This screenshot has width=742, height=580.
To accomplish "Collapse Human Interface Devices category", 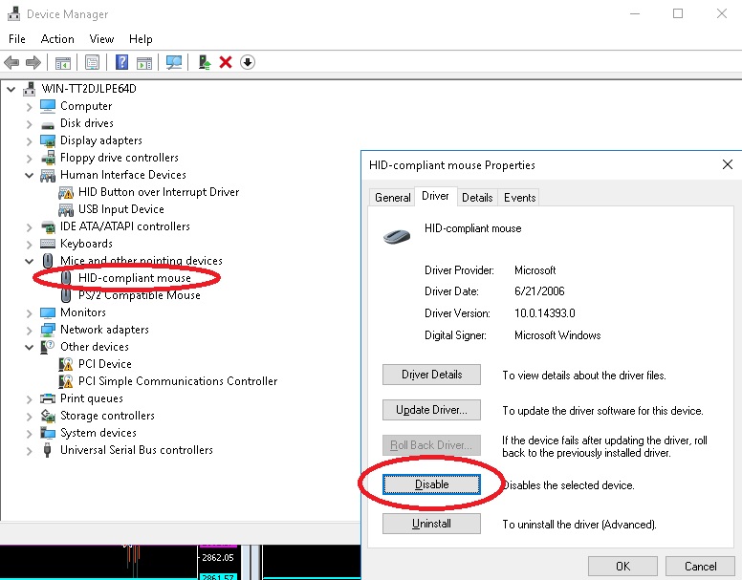I will (30, 175).
